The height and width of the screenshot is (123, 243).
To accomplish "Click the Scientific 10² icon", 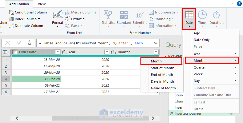I will coord(140,16).
